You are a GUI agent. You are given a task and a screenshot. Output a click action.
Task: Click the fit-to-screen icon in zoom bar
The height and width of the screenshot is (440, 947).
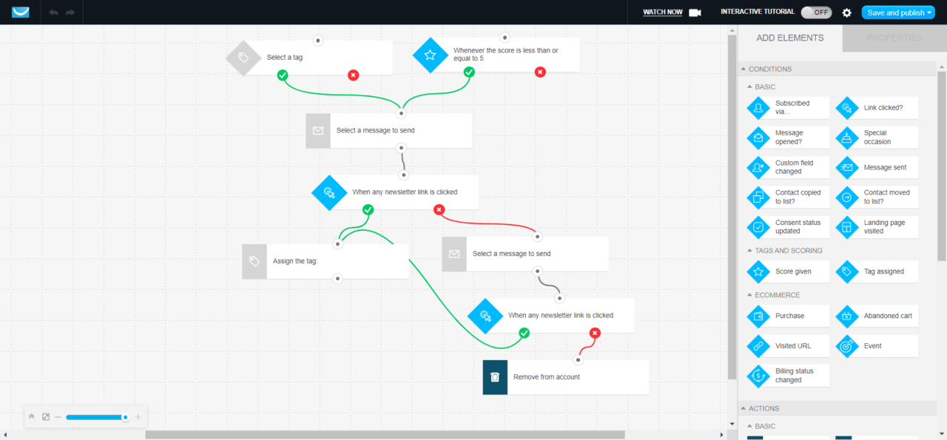tap(46, 417)
